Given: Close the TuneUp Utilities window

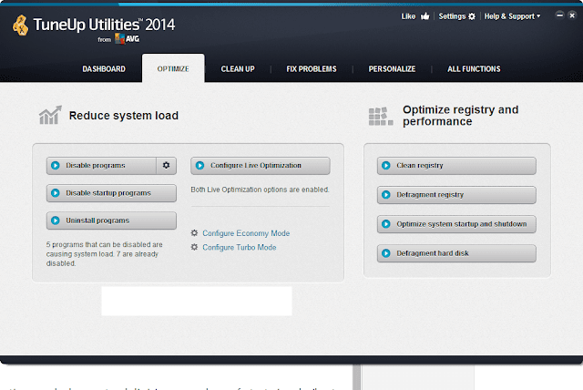Looking at the screenshot, I should (x=572, y=15).
